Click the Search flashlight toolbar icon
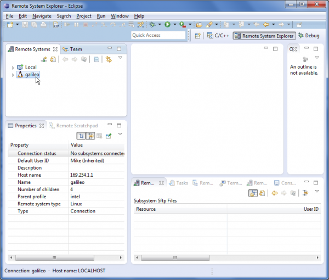The height and width of the screenshot is (280, 329). point(209,25)
